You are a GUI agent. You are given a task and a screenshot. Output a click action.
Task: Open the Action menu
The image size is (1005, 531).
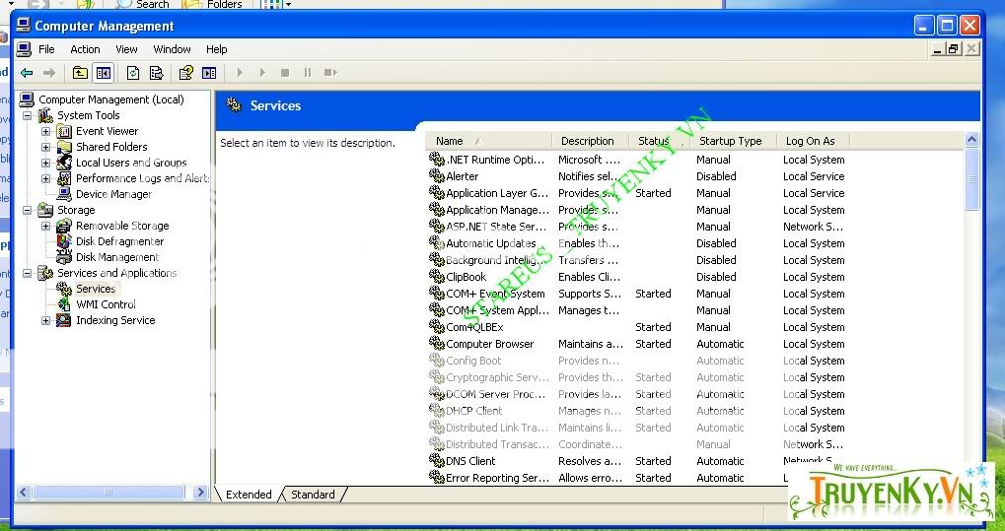point(85,49)
